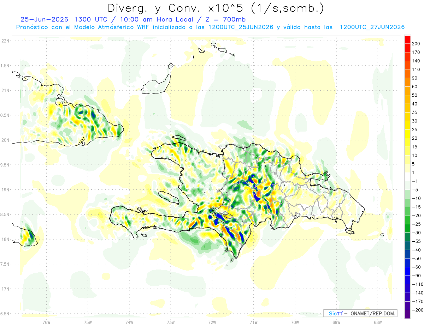Screen dimensions: 424x327
Task: Click the "0.5N" latitude label
Action: pos(5,115)
